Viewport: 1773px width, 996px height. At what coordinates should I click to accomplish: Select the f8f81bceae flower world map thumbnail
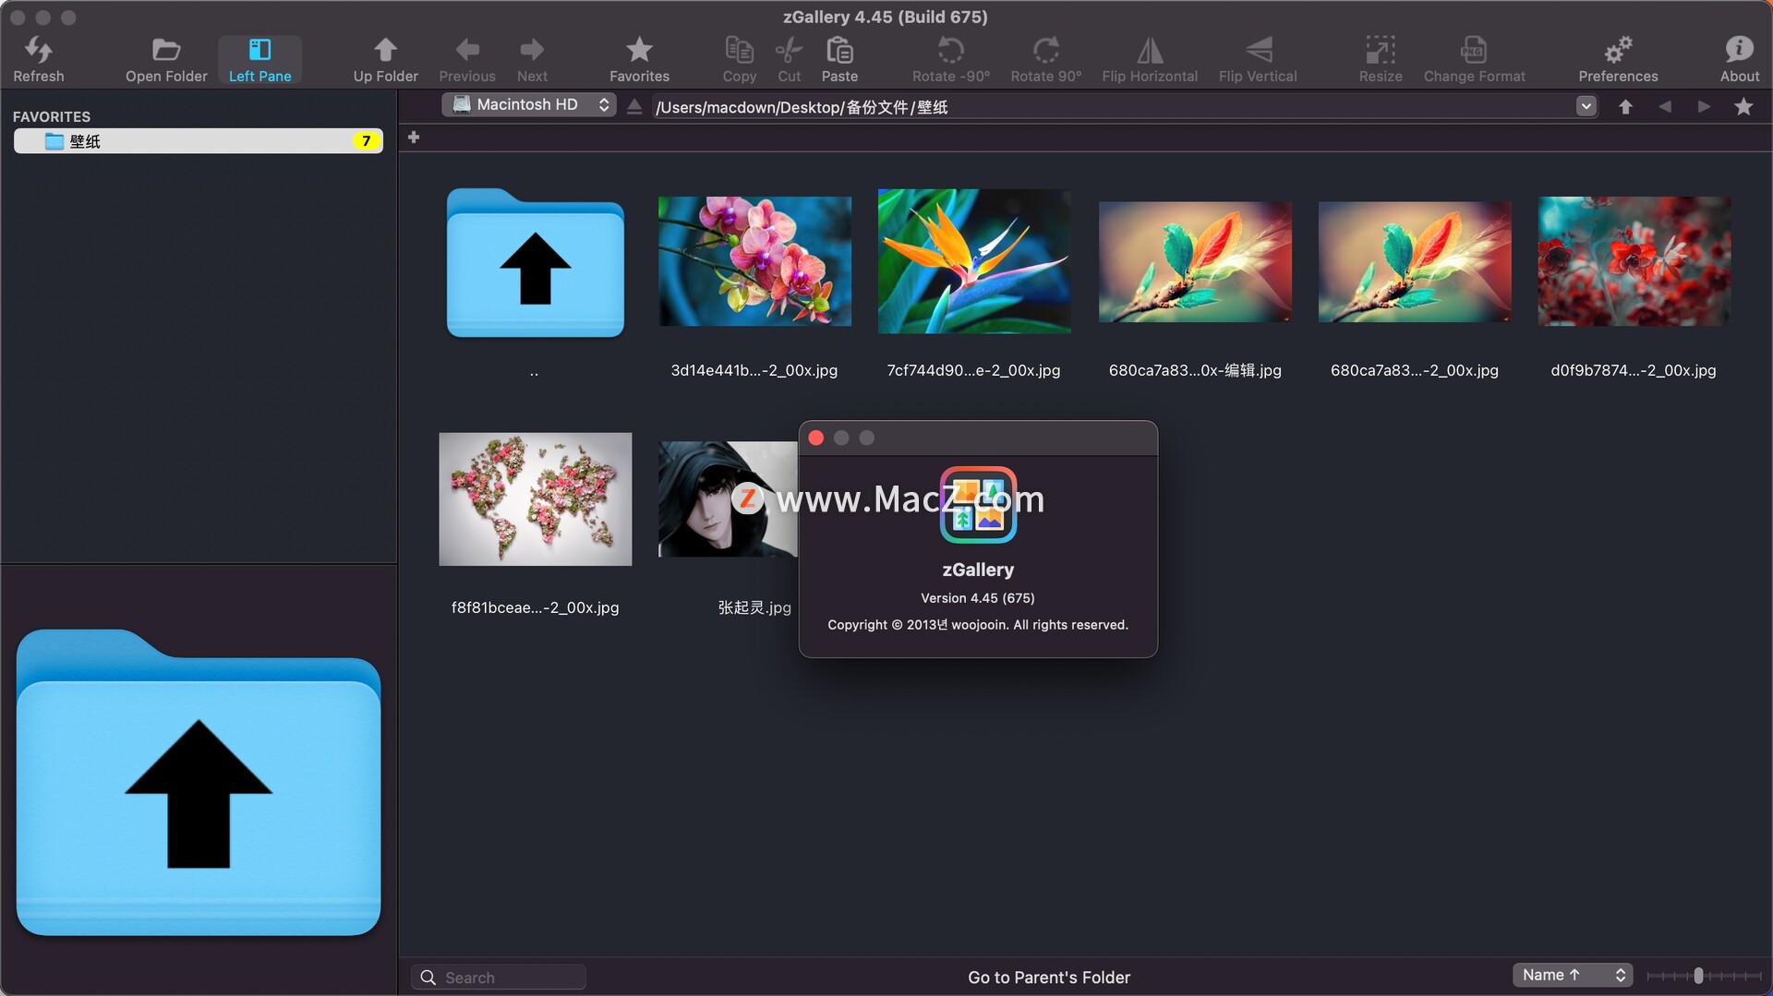(536, 499)
